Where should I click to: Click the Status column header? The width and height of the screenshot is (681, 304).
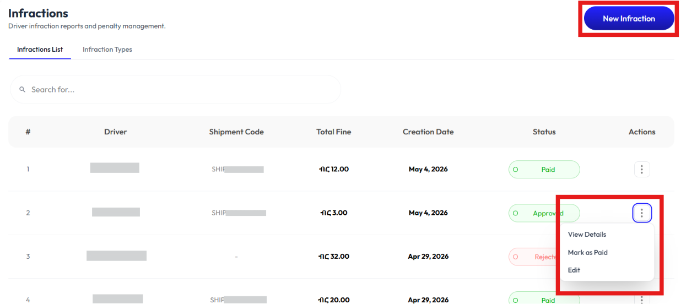544,132
